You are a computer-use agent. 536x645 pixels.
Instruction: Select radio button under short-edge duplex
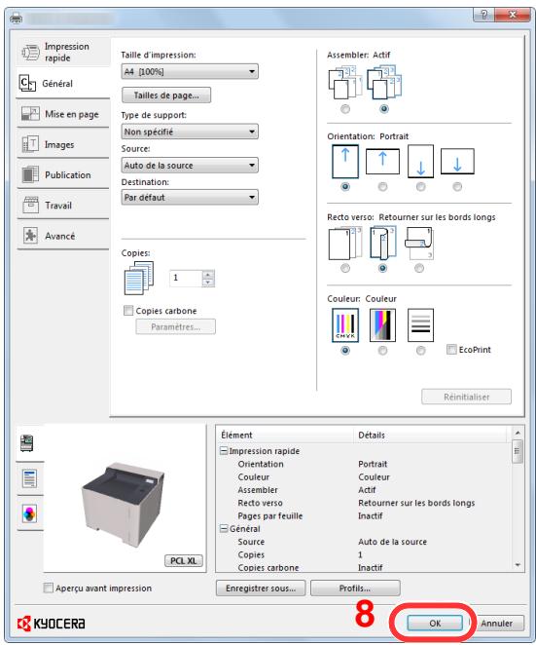click(x=419, y=268)
